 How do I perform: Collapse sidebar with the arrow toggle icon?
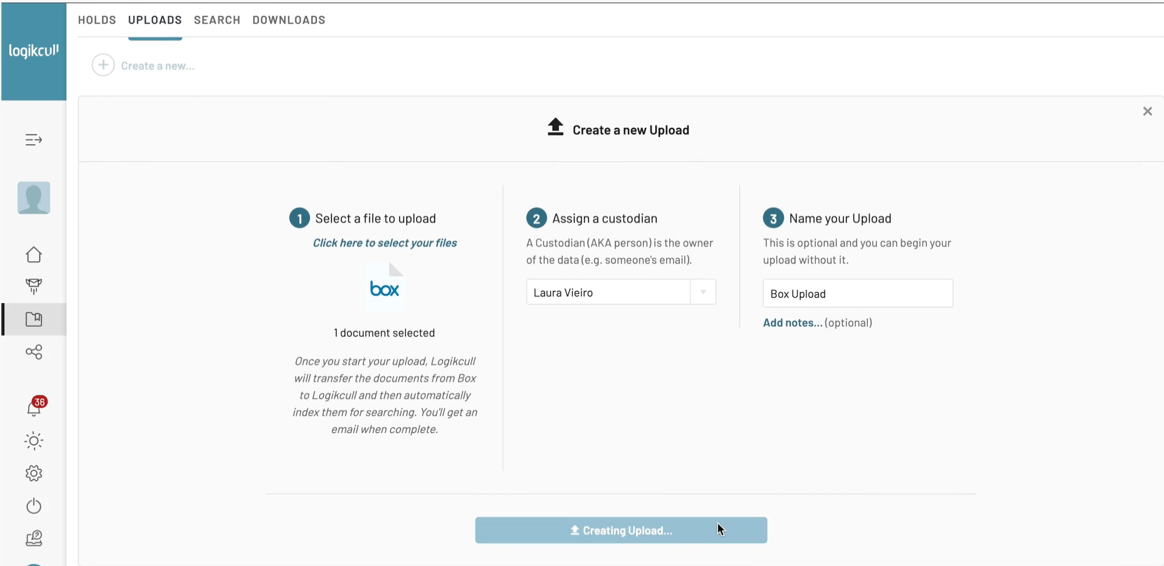click(34, 140)
